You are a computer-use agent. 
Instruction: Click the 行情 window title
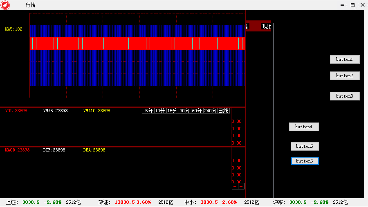tap(31, 5)
